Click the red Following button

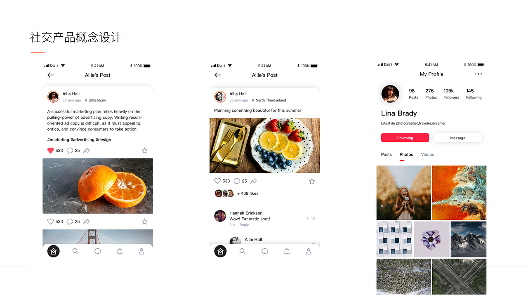point(405,138)
